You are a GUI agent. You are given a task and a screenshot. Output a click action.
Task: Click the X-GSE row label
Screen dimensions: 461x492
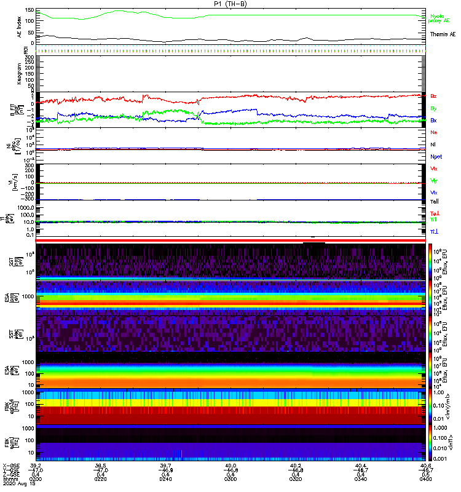[x=11, y=466]
